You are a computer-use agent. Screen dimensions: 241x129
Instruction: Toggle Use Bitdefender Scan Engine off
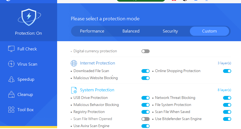pyautogui.click(x=227, y=119)
